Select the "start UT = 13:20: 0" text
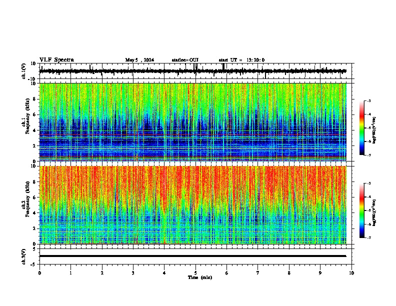 pyautogui.click(x=241, y=60)
